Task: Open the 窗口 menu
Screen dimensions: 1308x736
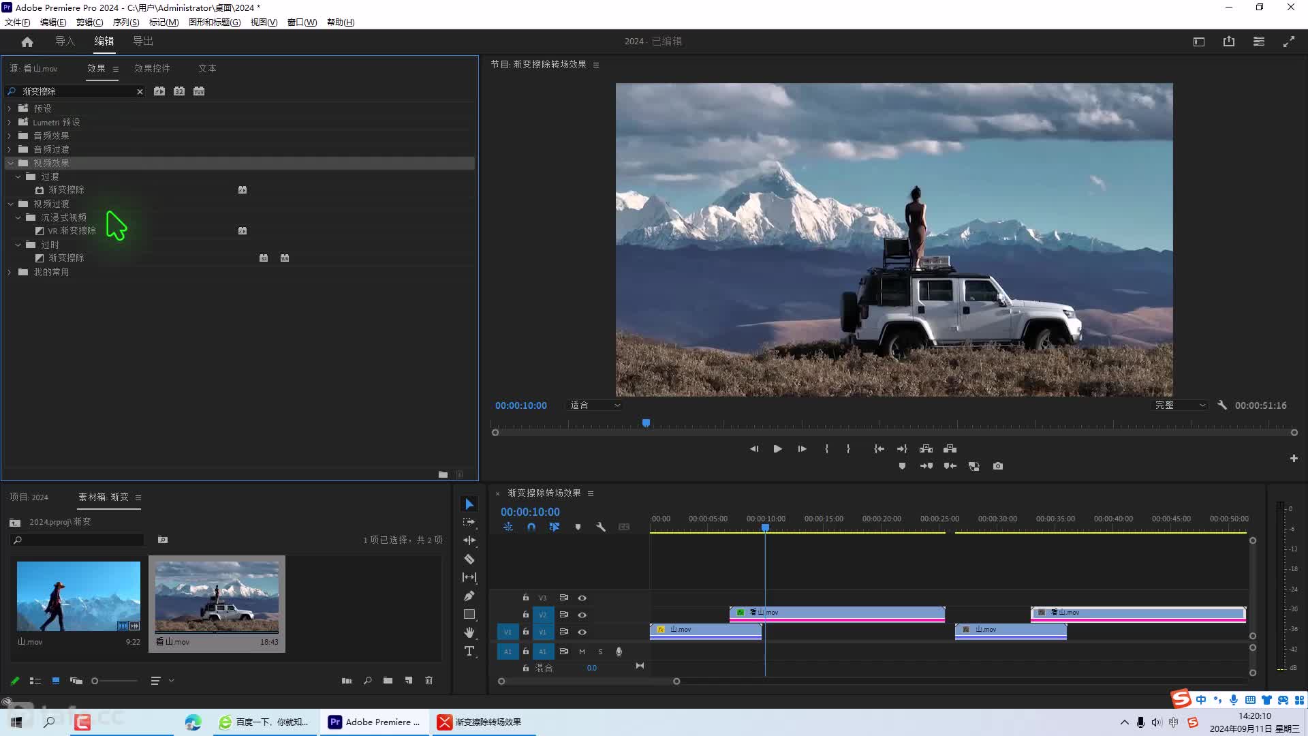Action: pos(302,22)
